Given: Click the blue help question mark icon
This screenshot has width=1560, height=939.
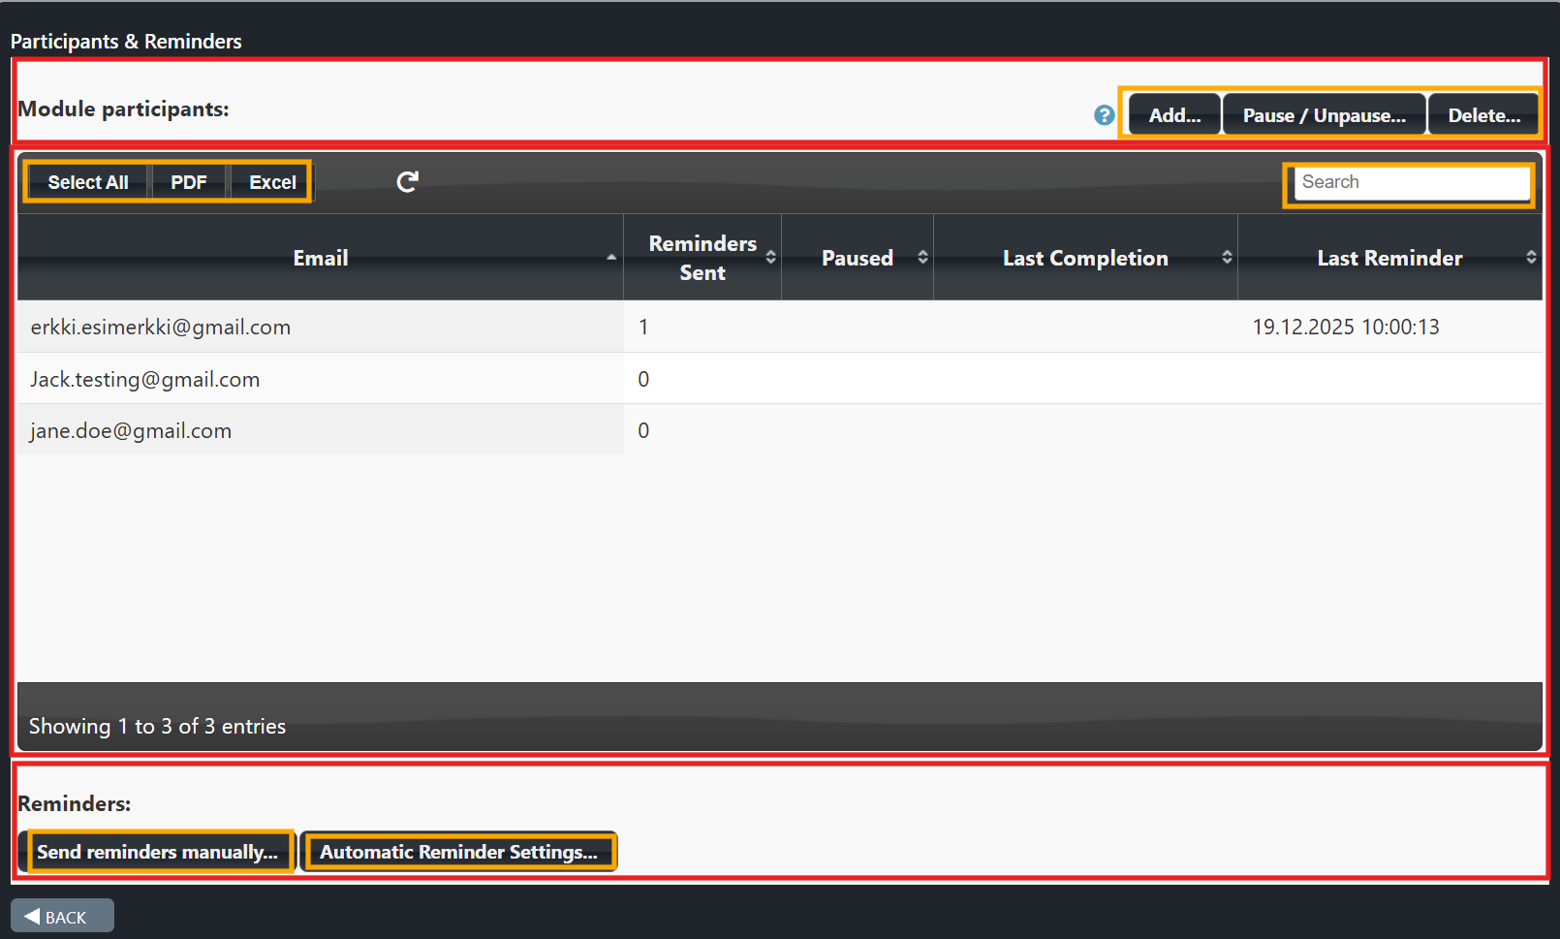Looking at the screenshot, I should coord(1104,115).
